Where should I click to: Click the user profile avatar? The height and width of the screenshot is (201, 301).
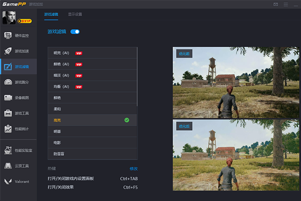tap(9, 17)
